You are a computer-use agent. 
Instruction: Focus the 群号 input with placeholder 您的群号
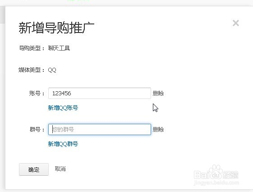100,130
